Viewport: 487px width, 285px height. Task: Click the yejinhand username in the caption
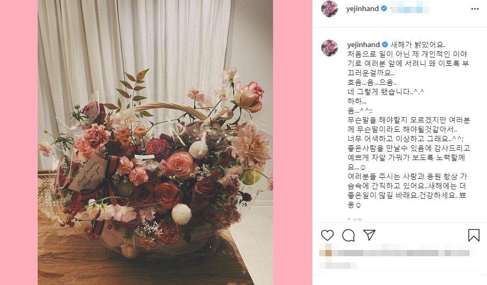point(364,44)
